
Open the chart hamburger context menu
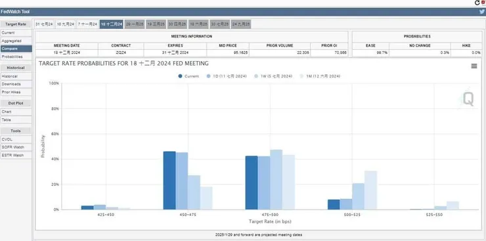(474, 66)
